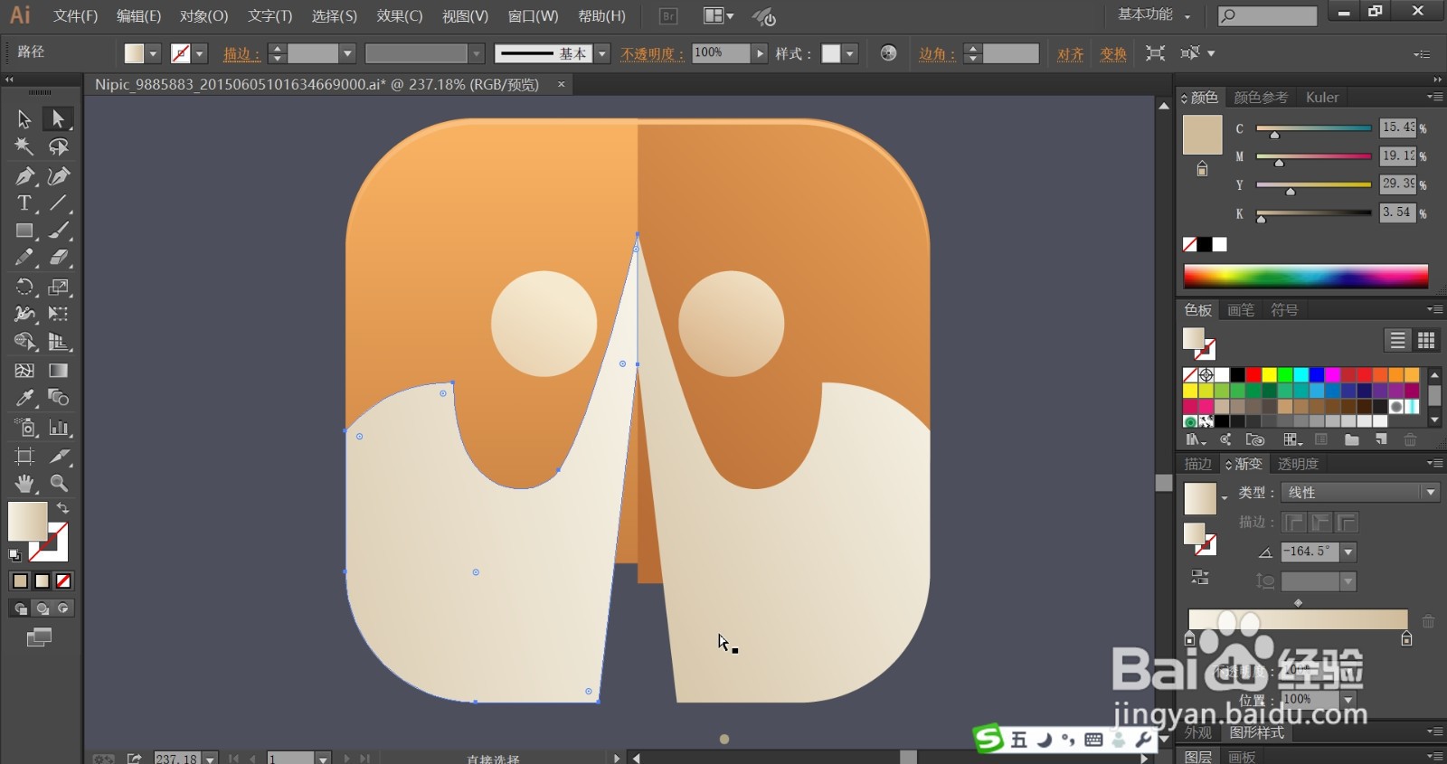
Task: Select the Artboard tool
Action: click(x=24, y=456)
